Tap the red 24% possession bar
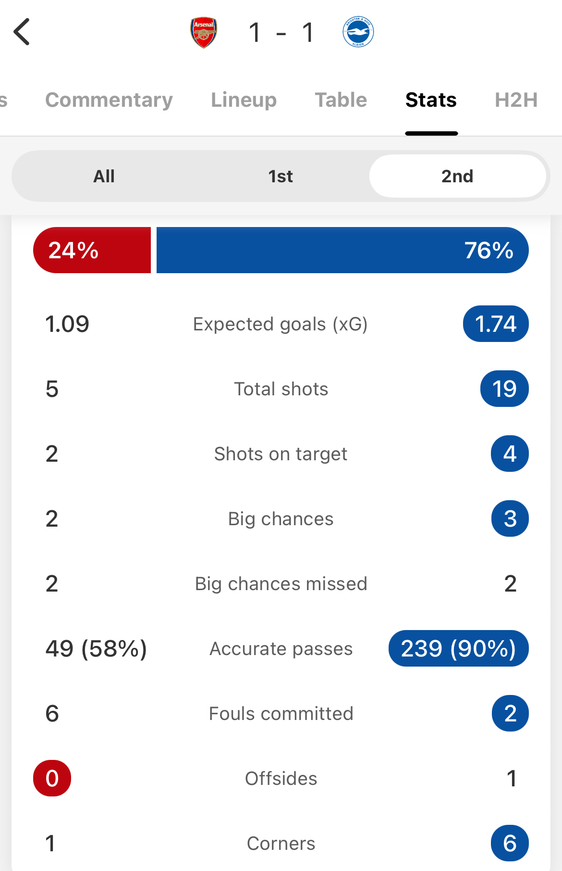Screen dimensions: 562x871 point(92,250)
